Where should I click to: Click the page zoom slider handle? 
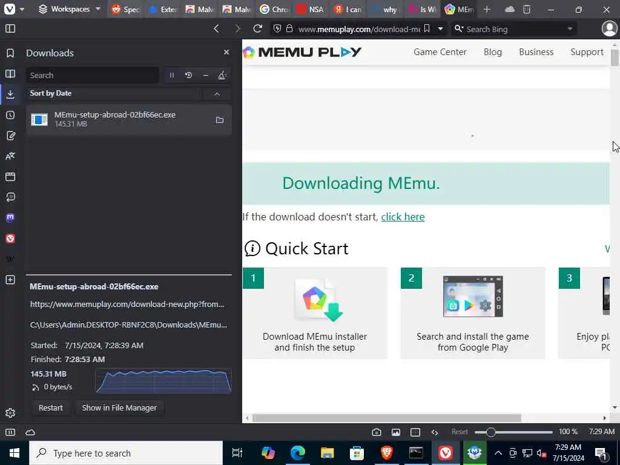pyautogui.click(x=490, y=432)
